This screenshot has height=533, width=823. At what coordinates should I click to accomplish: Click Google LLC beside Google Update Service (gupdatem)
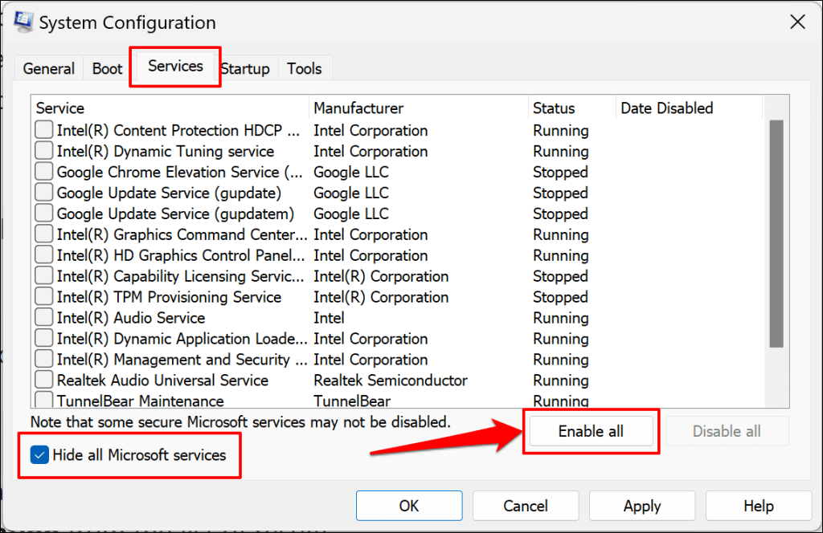coord(351,214)
